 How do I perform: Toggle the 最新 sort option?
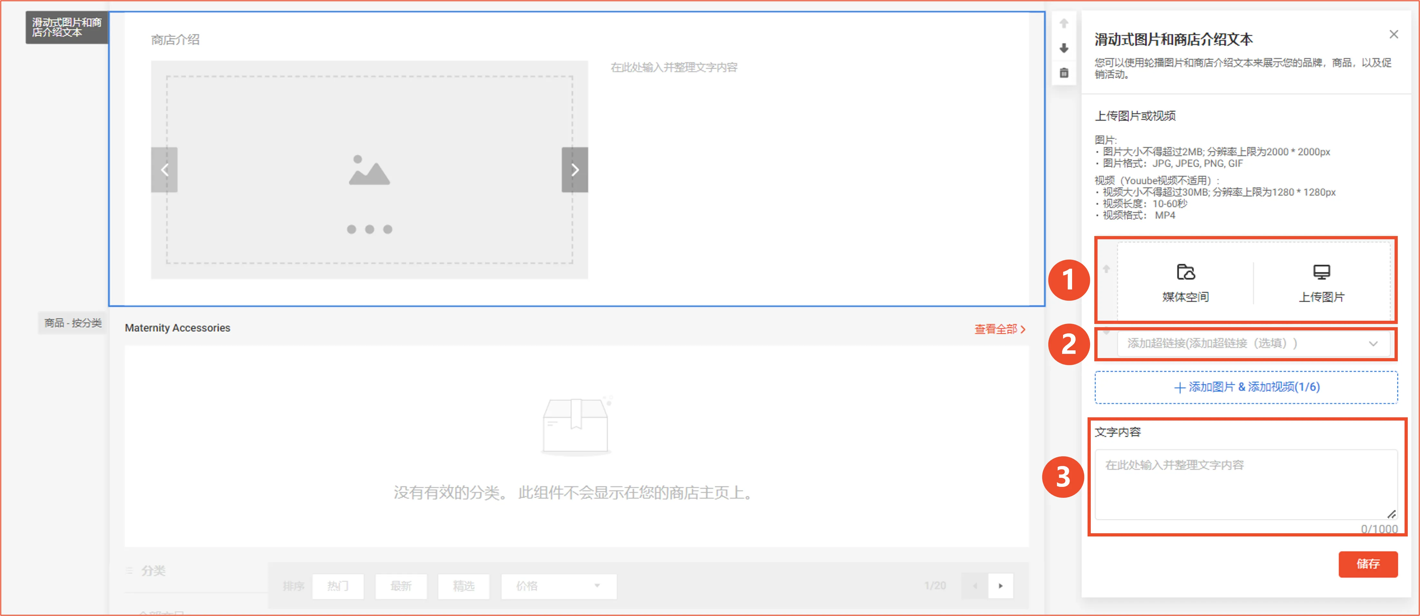(401, 586)
